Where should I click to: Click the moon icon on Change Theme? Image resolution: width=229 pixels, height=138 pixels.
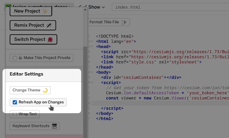[x=45, y=90]
